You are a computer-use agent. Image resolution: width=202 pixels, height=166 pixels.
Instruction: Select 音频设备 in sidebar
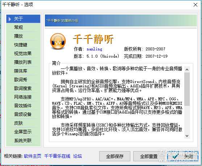23,114
